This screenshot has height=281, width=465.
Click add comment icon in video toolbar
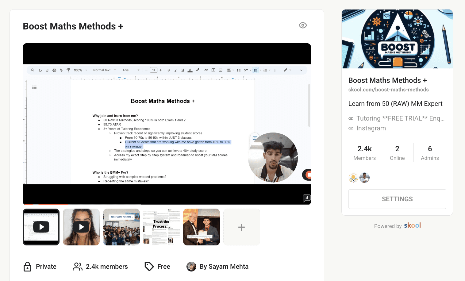213,70
